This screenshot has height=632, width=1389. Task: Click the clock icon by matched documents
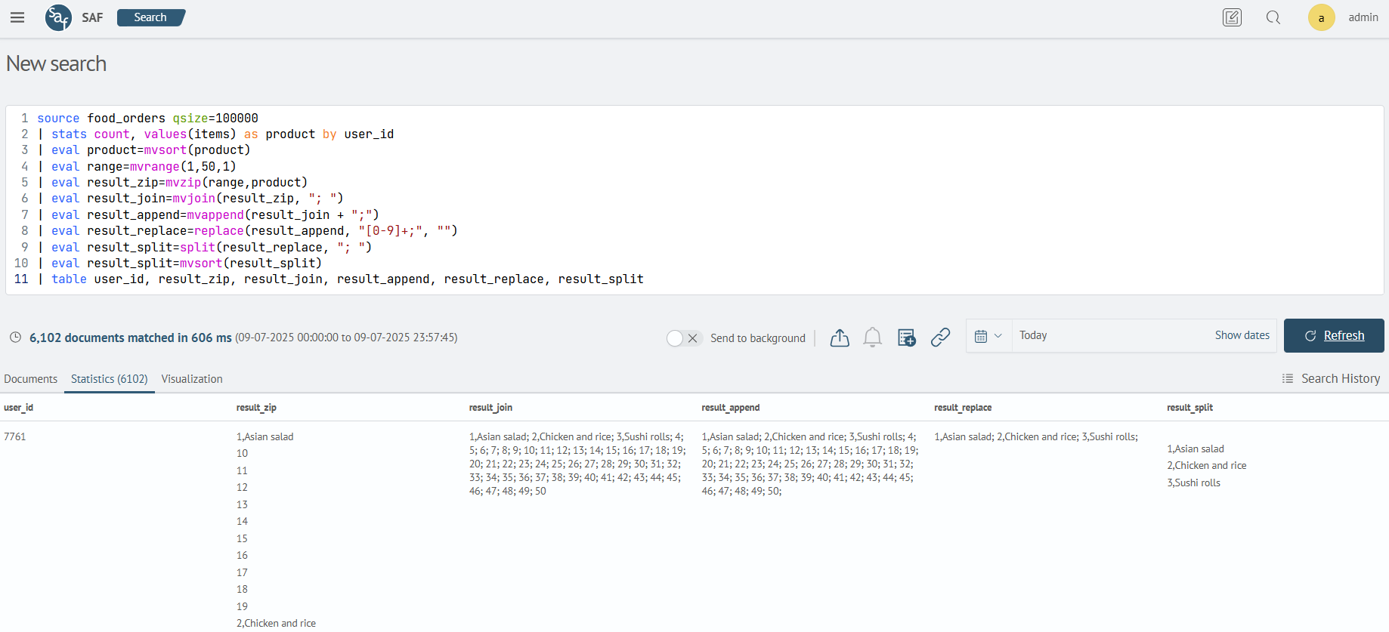pos(15,338)
